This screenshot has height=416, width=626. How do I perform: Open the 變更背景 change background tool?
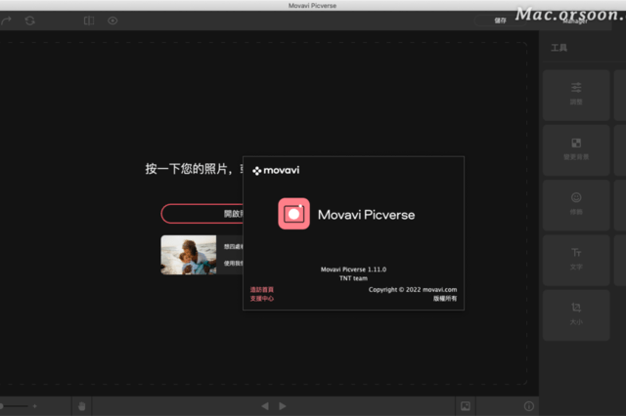pyautogui.click(x=576, y=149)
